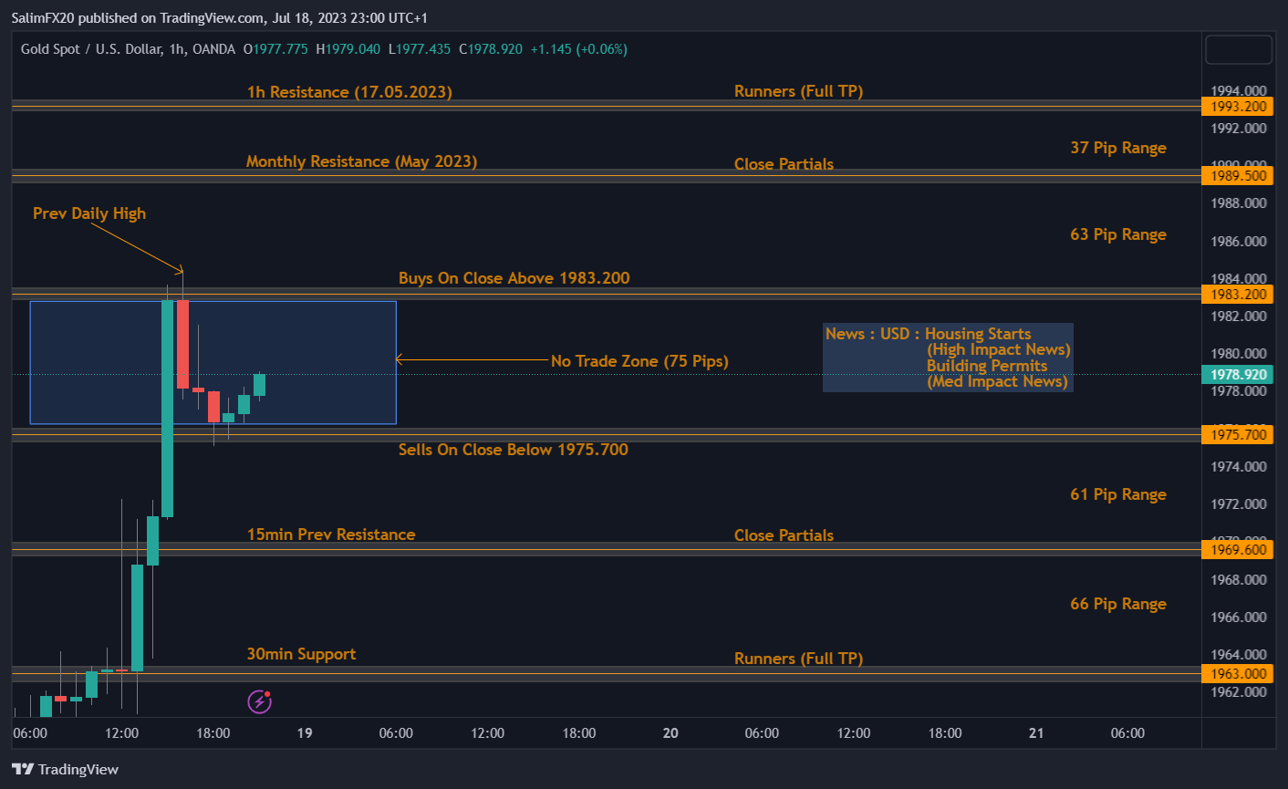Click the 1963.000 support price label
The image size is (1288, 789).
pos(1238,674)
